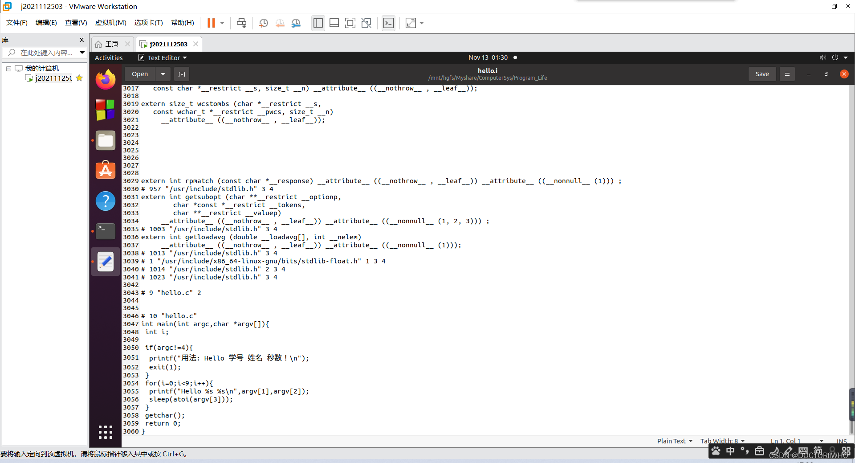The width and height of the screenshot is (855, 463).
Task: Open the snapshot manager icon
Action: click(296, 23)
